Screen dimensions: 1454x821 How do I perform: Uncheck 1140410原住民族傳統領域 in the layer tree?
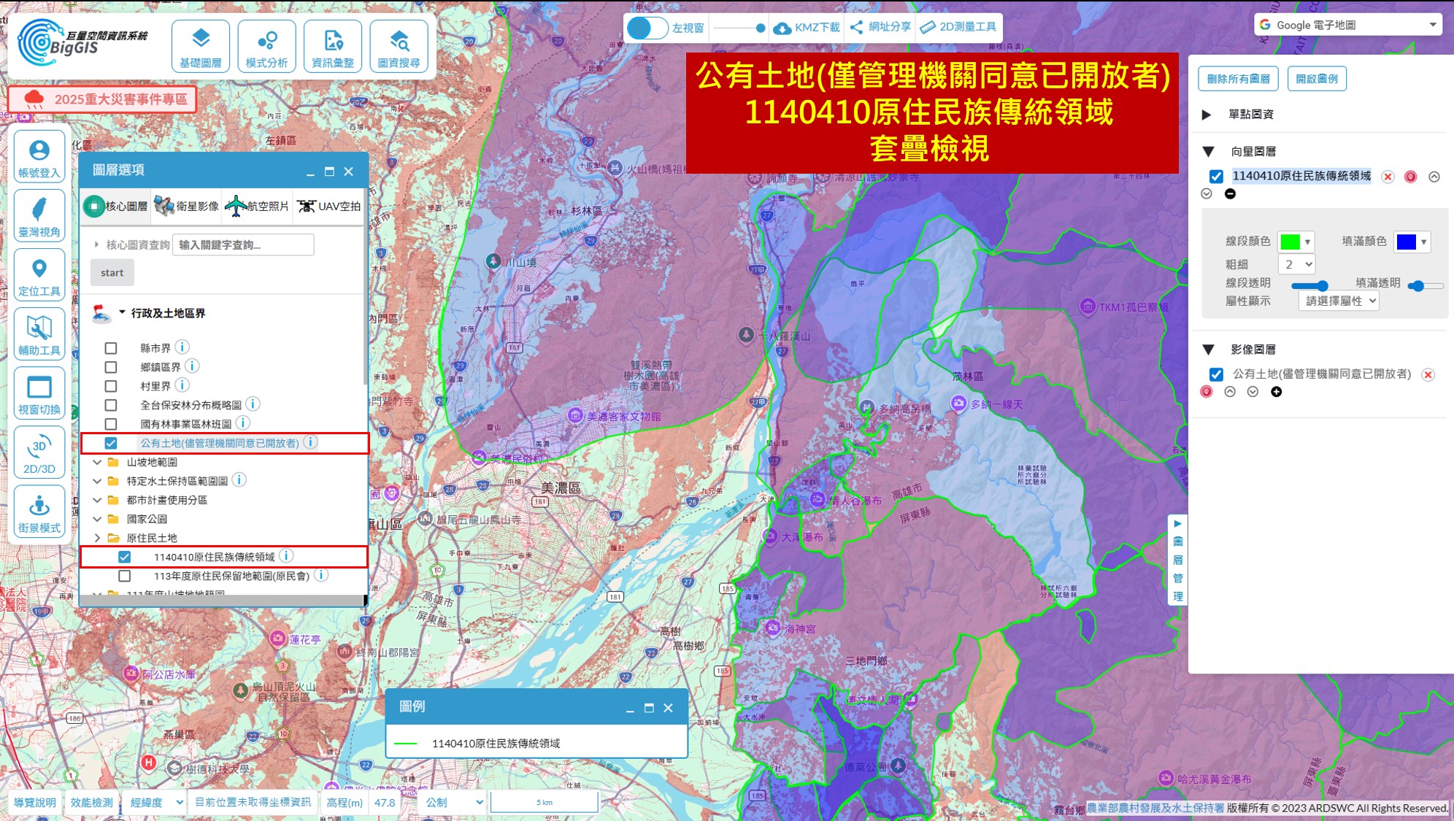125,557
